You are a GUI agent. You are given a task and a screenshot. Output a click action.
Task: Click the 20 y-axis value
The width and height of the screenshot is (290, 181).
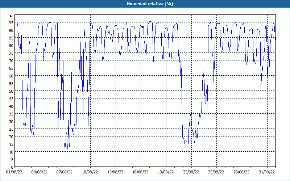tap(11, 137)
